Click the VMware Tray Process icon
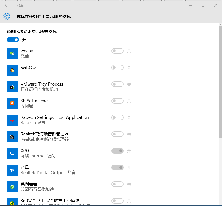The image size is (222, 206). (12, 87)
